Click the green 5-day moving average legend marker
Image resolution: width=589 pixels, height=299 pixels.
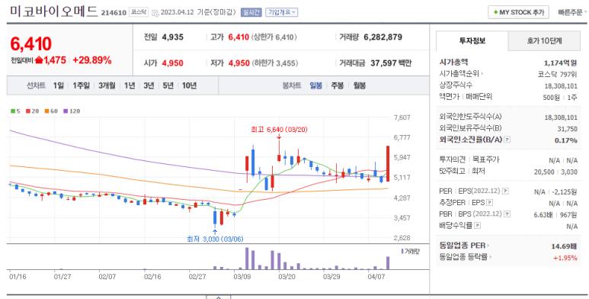click(13, 111)
